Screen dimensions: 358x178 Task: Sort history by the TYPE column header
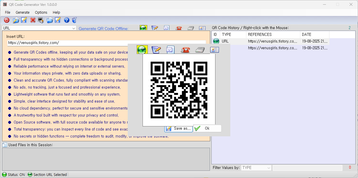point(233,34)
